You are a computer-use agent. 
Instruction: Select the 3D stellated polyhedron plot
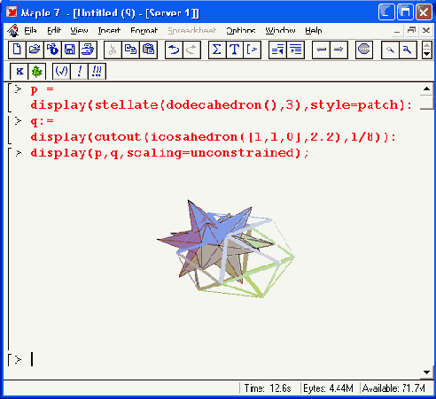pos(225,249)
